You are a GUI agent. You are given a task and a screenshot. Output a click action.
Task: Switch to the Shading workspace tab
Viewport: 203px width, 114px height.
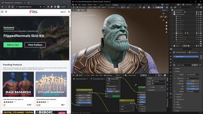pos(140,5)
